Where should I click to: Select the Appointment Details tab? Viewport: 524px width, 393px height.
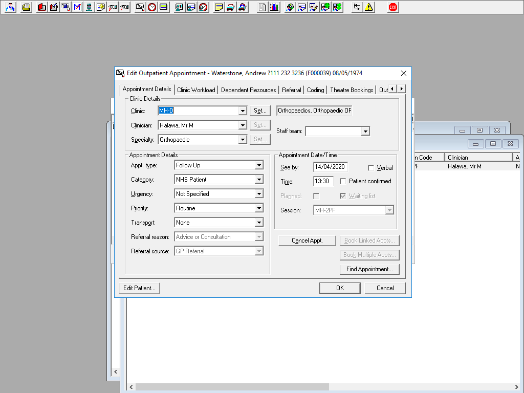coord(147,89)
